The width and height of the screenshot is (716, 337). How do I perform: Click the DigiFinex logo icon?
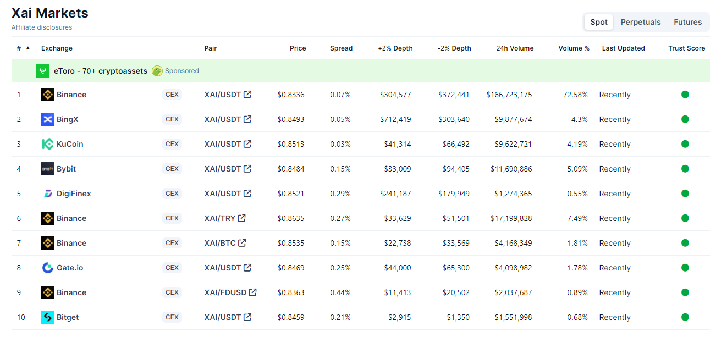tap(48, 194)
